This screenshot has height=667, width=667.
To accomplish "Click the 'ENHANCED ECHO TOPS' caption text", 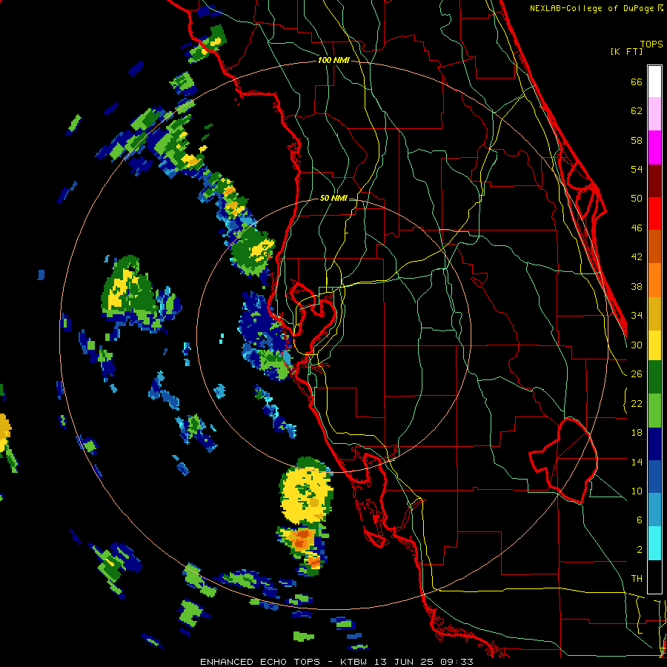I will tap(260, 662).
